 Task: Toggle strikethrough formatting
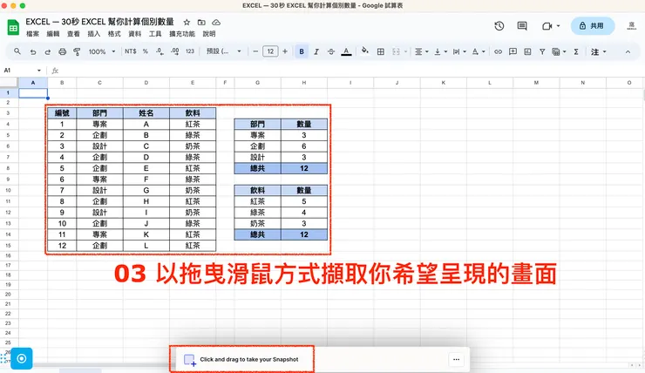click(331, 51)
